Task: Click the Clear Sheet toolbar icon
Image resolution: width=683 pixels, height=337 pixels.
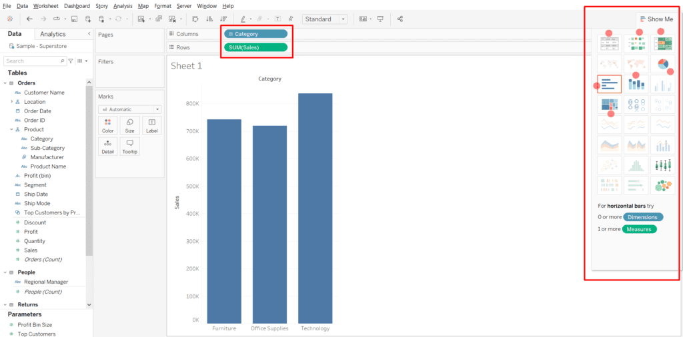Action: [173, 19]
